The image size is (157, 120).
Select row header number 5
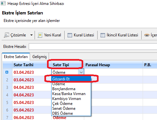click(7, 102)
